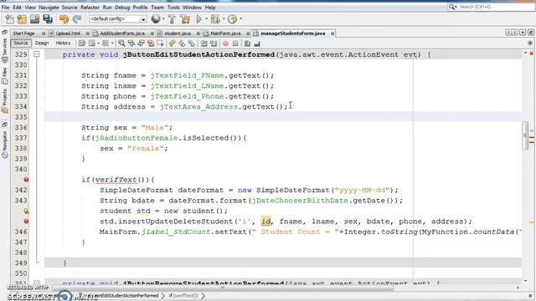Switch editor to Source view
Screen dimensions: 536x301
click(x=20, y=43)
